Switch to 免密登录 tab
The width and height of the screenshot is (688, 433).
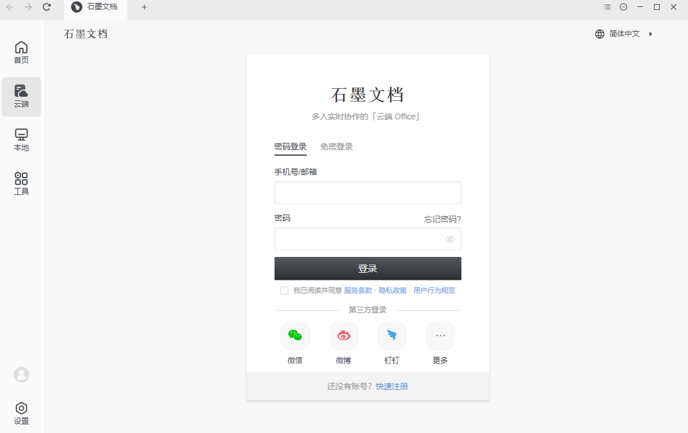click(x=337, y=146)
